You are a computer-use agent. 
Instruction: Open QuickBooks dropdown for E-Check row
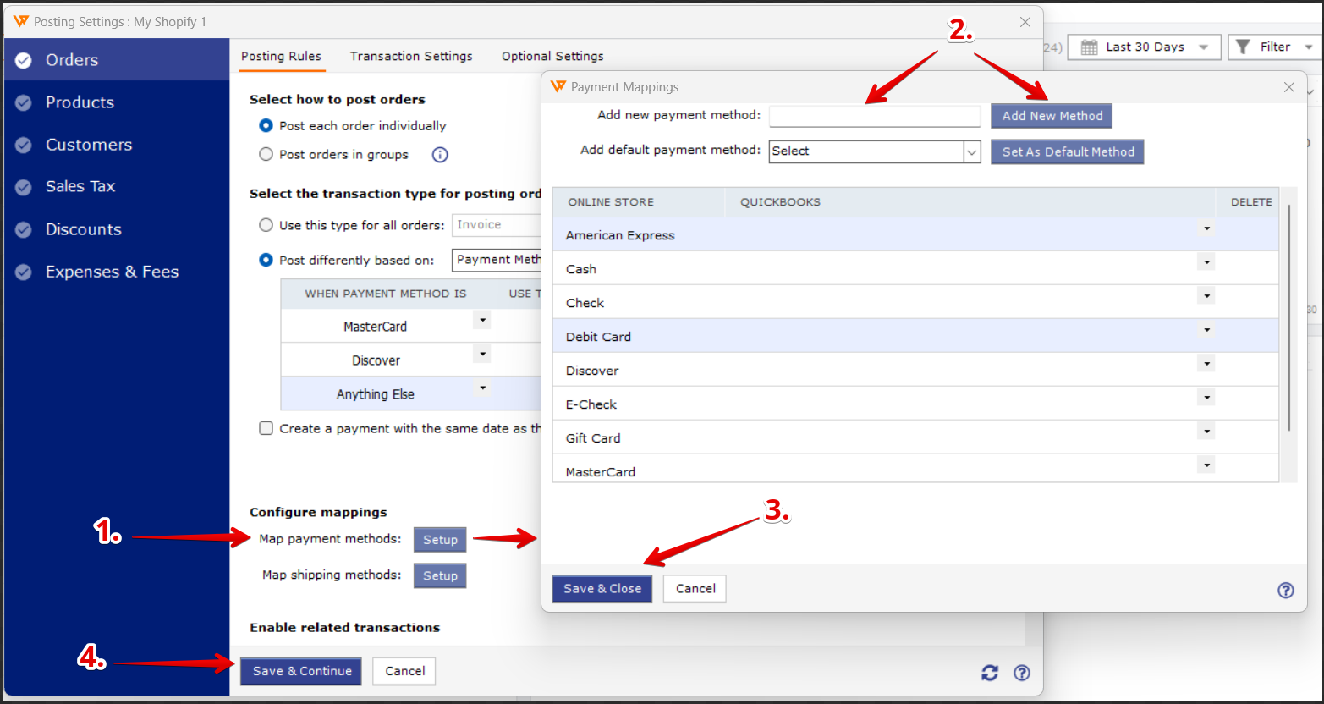pyautogui.click(x=1206, y=398)
